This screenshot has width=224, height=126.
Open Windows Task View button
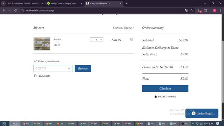[x=4, y=124]
